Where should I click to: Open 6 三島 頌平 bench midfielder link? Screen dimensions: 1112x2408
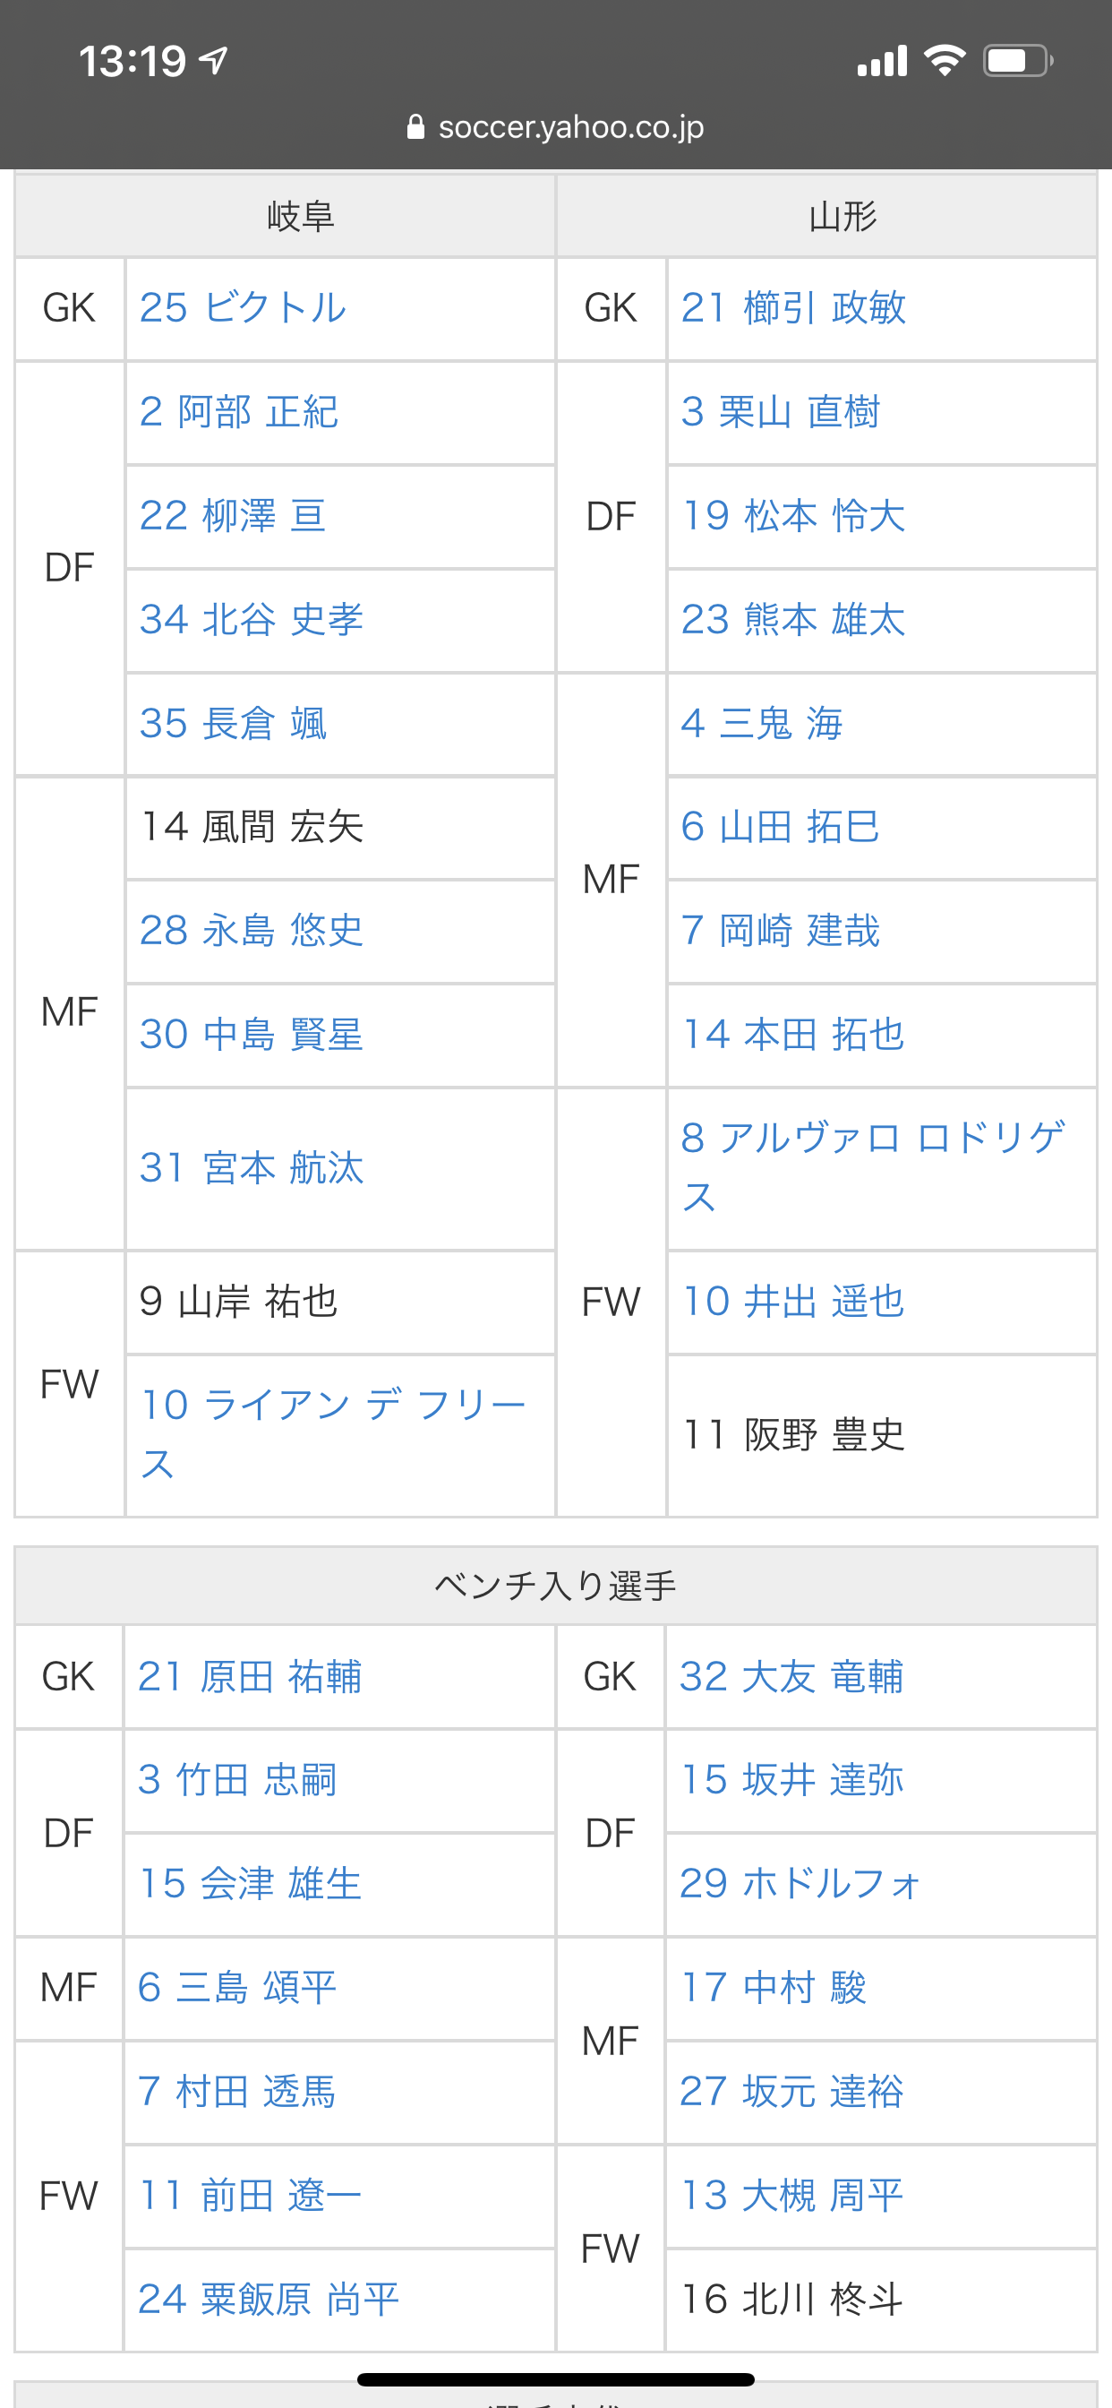236,1987
